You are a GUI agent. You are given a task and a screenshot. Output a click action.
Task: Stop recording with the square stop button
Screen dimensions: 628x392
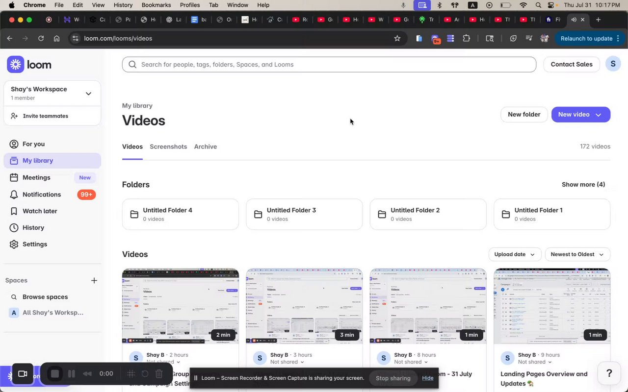(x=55, y=374)
